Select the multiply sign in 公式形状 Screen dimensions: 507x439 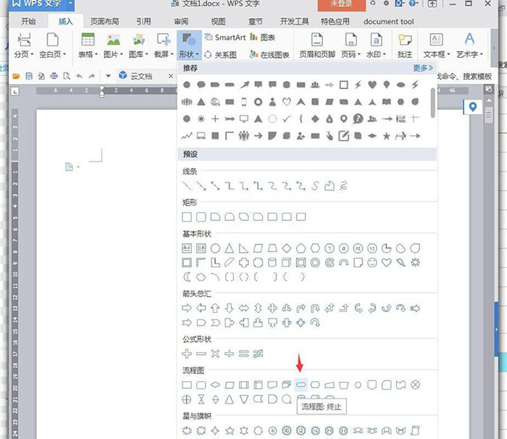pyautogui.click(x=215, y=354)
